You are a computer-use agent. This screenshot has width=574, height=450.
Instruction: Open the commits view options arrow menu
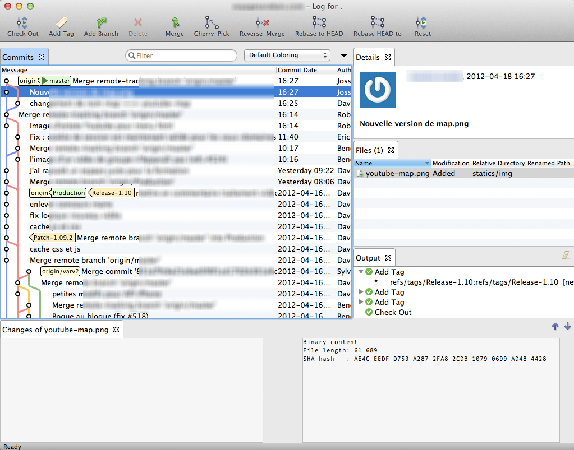344,55
